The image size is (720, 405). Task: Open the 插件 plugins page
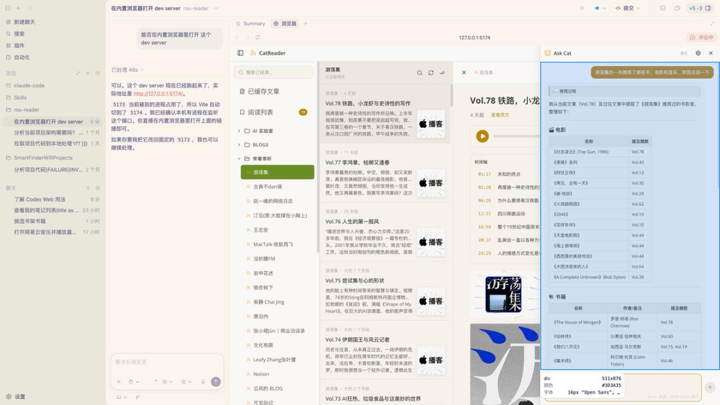coord(15,45)
